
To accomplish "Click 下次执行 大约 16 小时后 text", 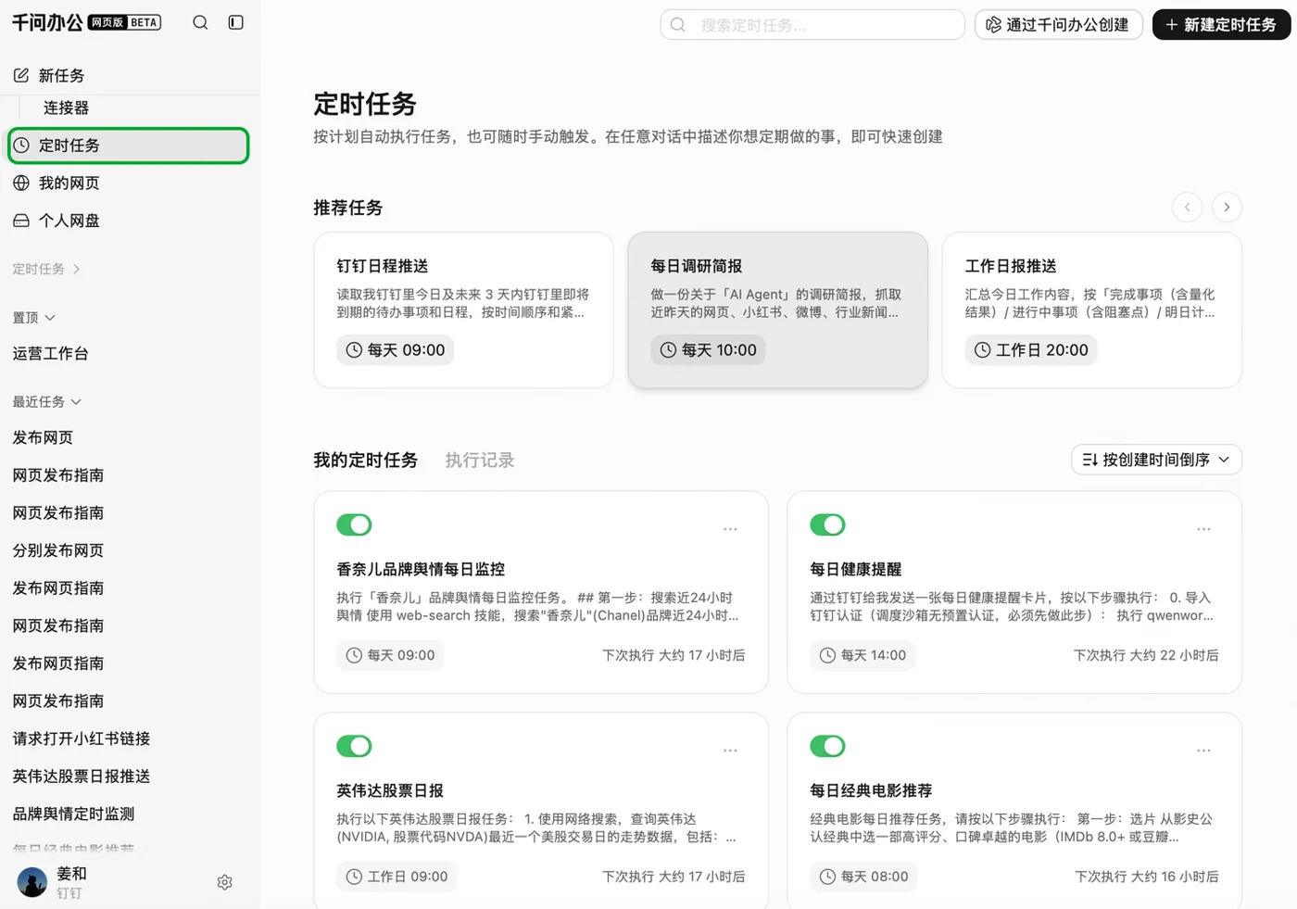I will pos(1147,877).
